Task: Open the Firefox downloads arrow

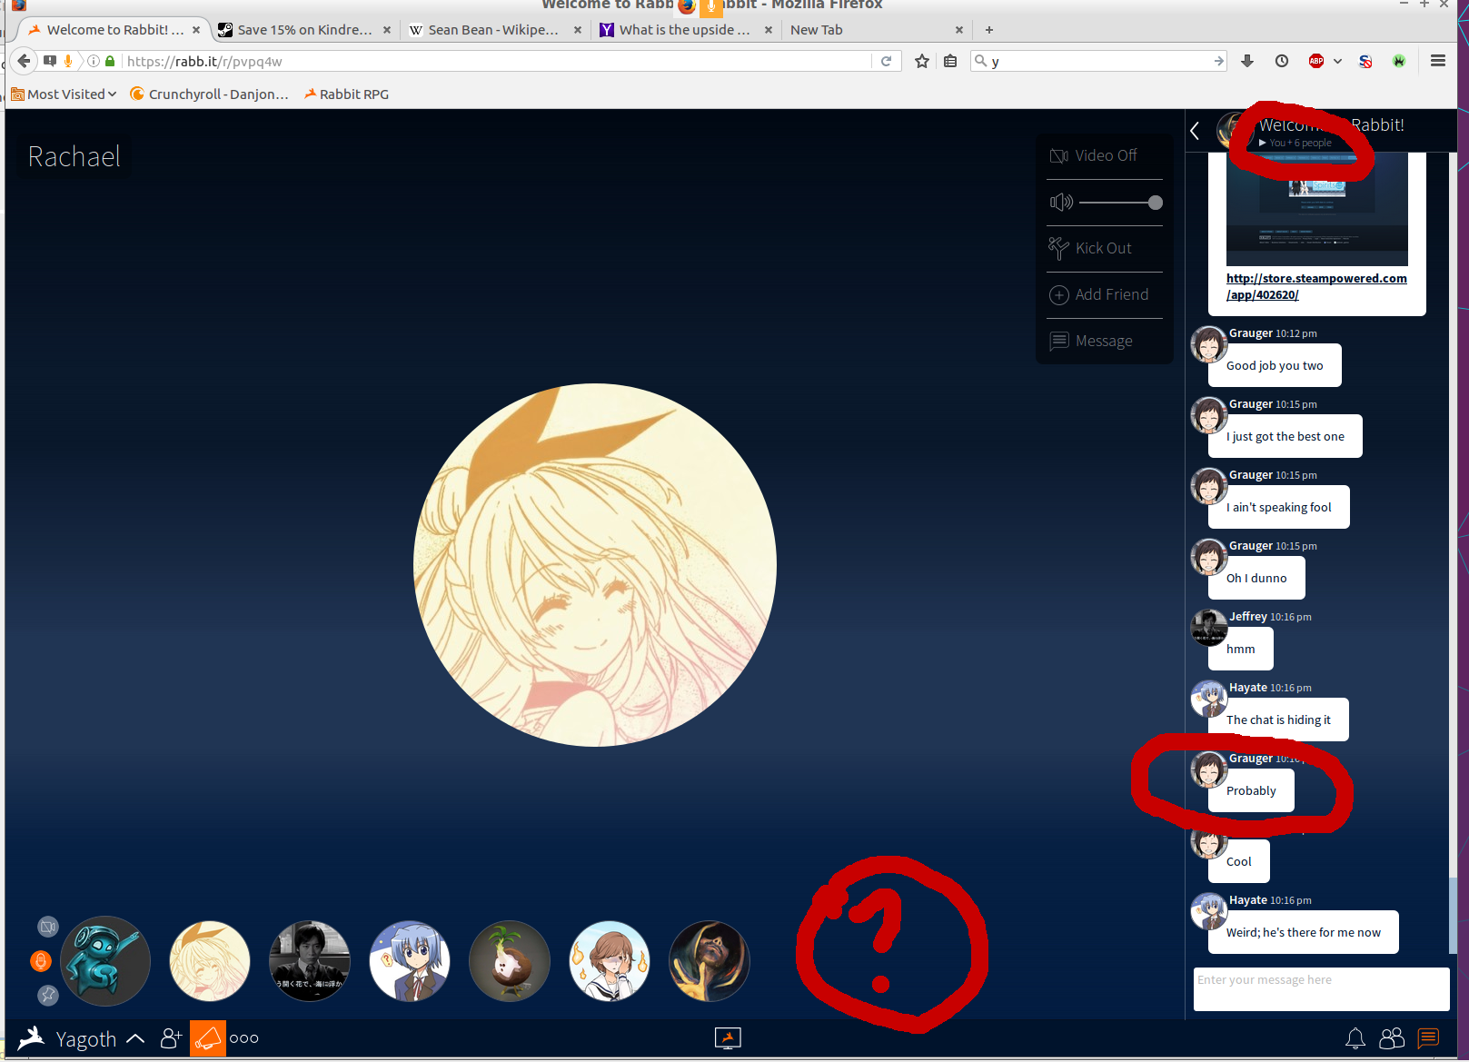Action: [1247, 61]
